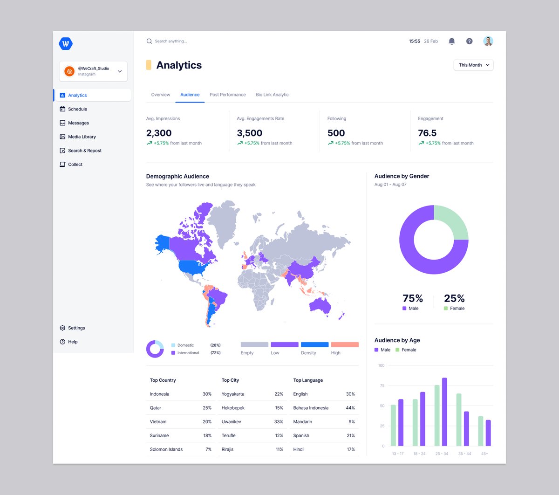559x495 pixels.
Task: Toggle the Male legend in Audience by Age
Action: tap(382, 350)
